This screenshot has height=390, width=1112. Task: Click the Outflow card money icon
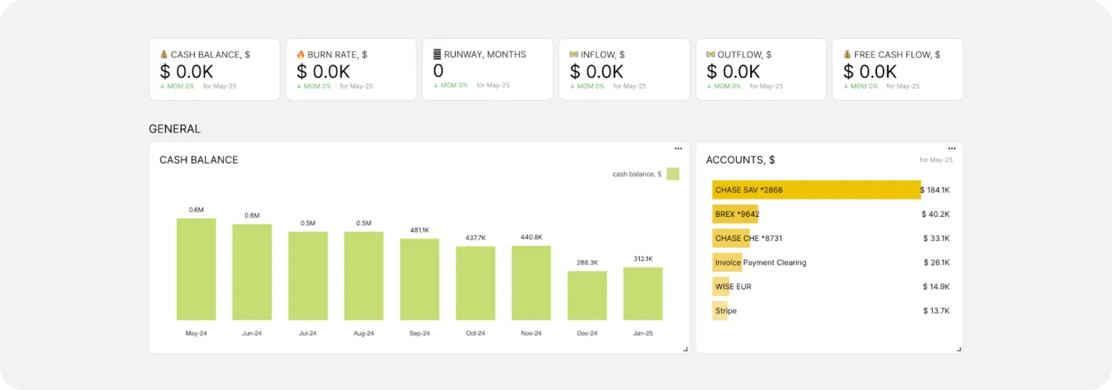[x=710, y=55]
